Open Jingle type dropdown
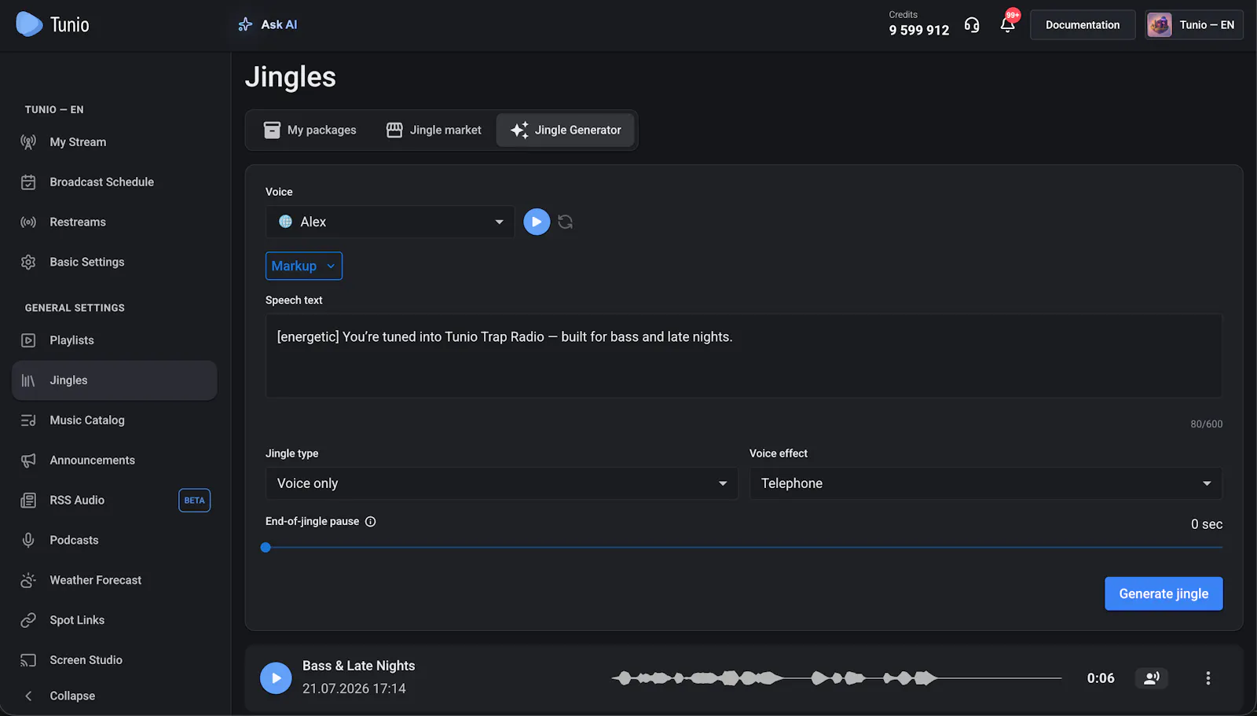Image resolution: width=1257 pixels, height=716 pixels. click(501, 484)
